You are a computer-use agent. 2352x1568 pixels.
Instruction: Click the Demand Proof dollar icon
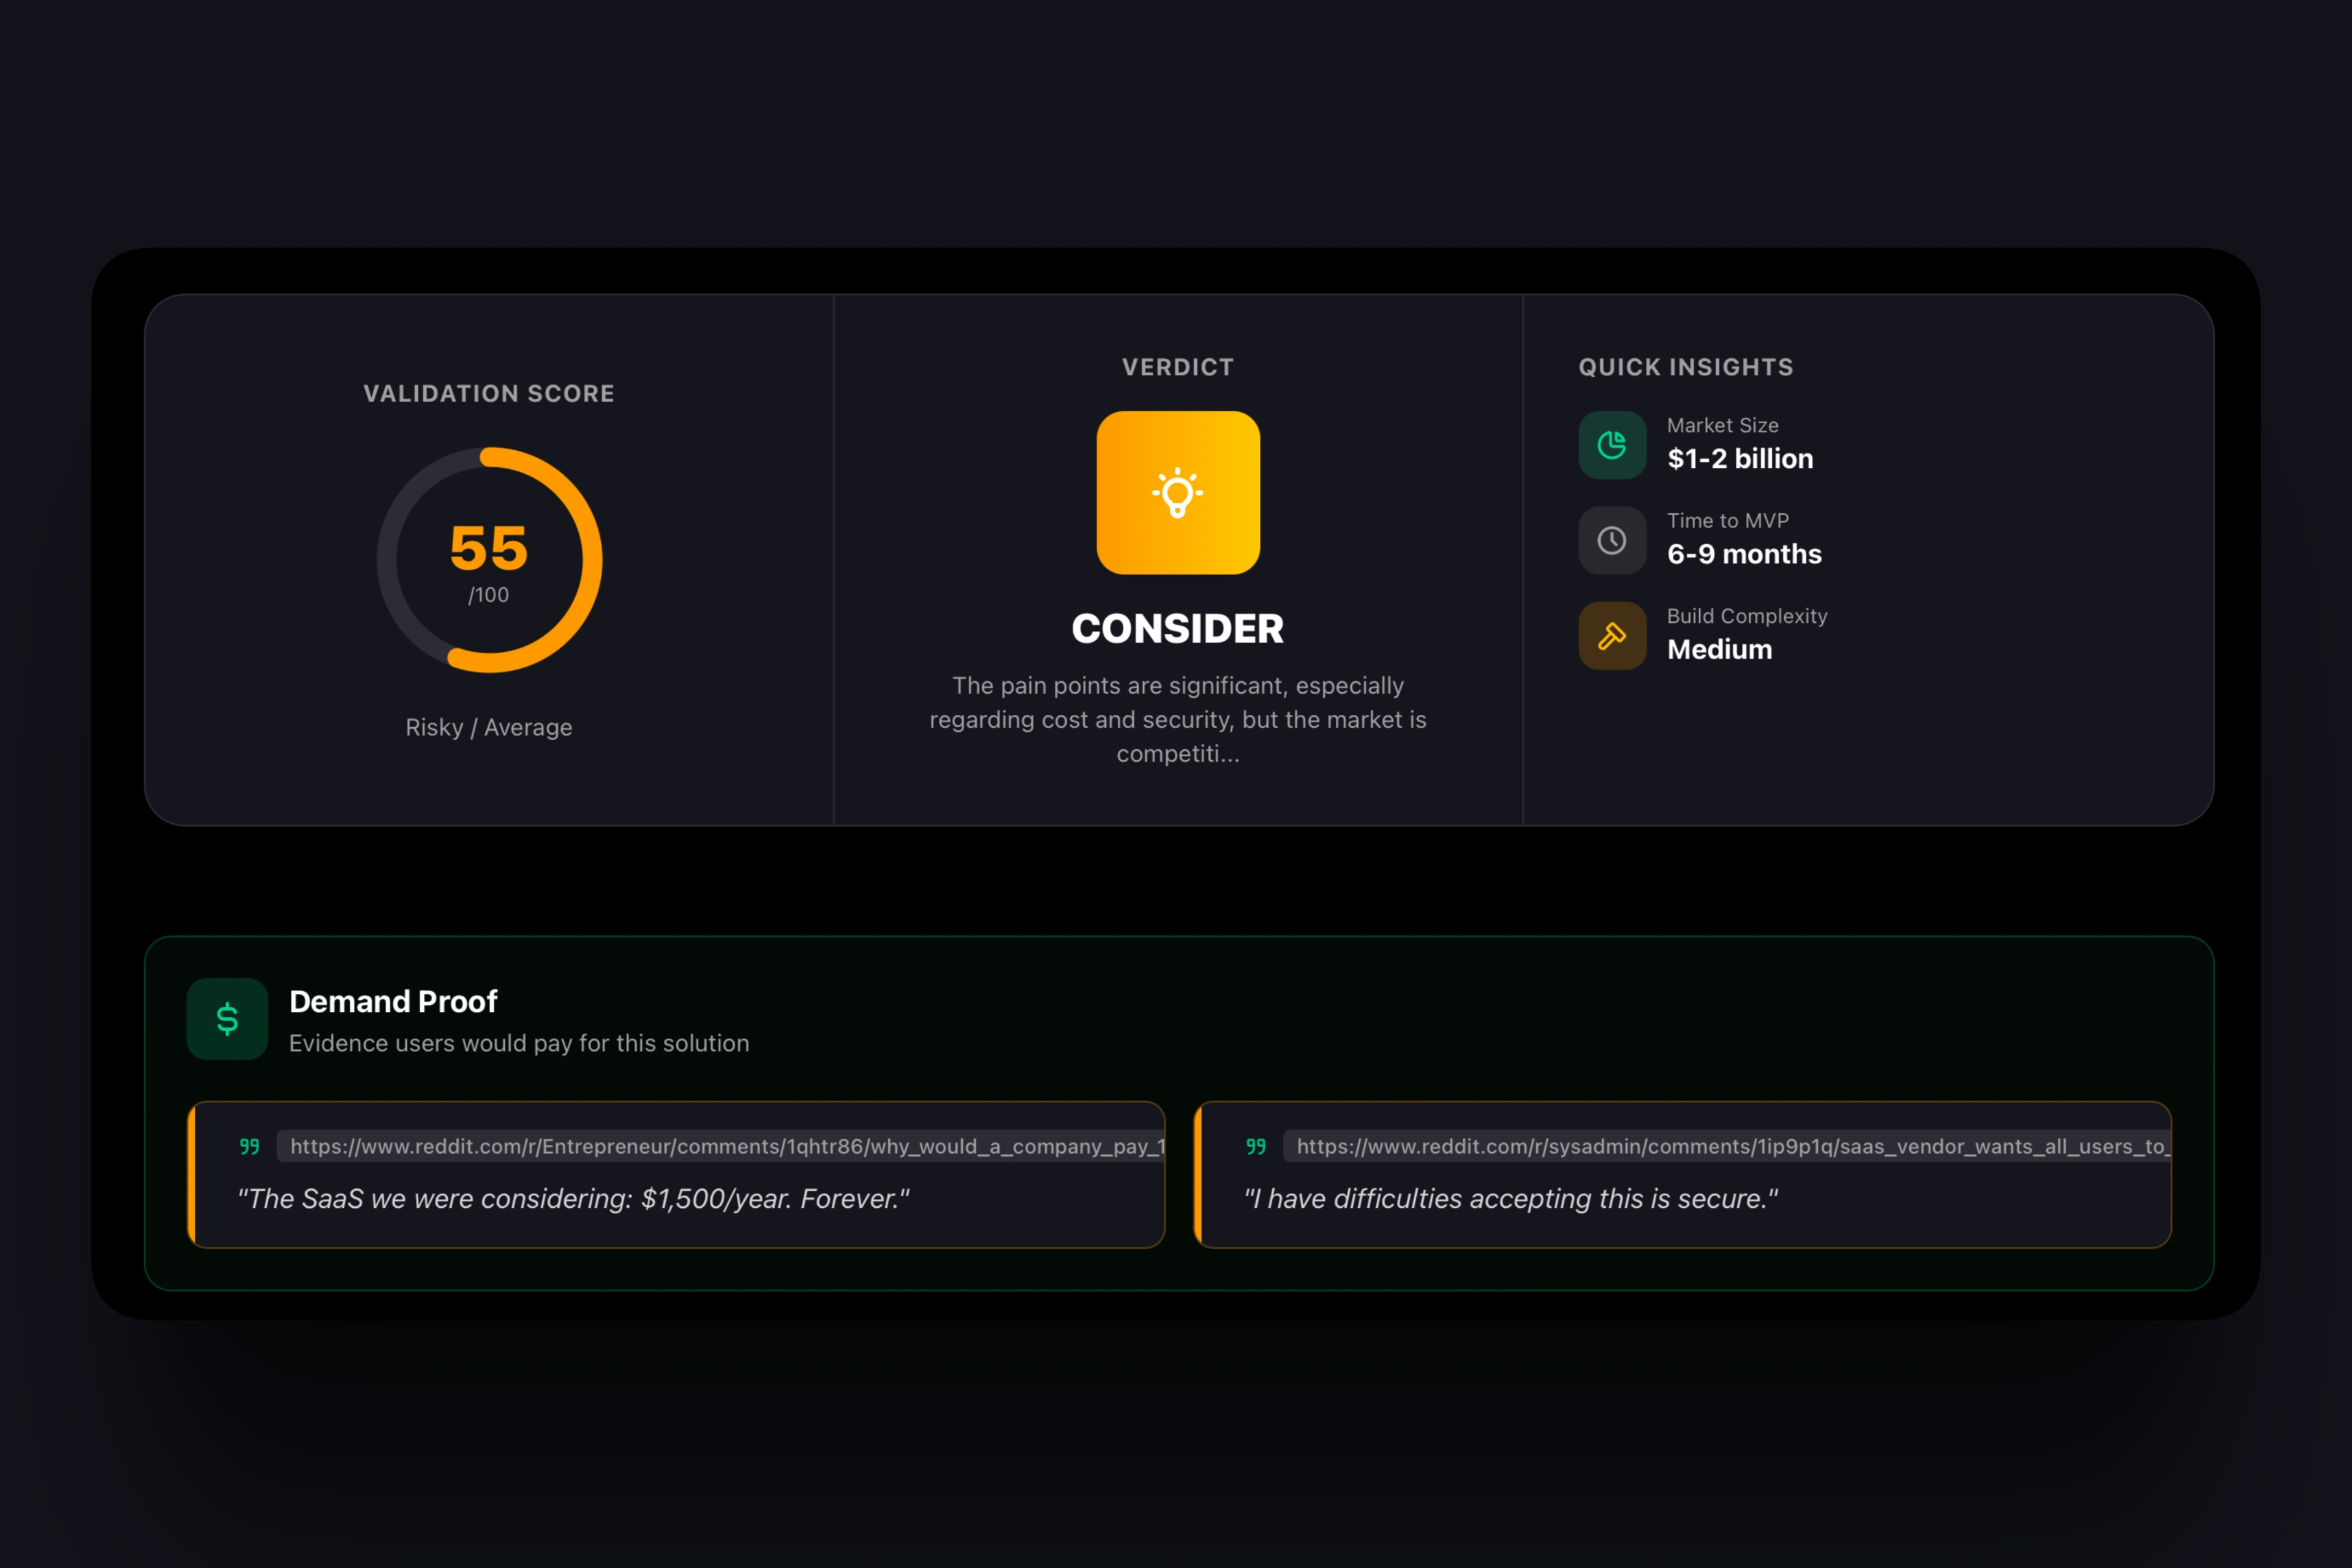pyautogui.click(x=227, y=1019)
